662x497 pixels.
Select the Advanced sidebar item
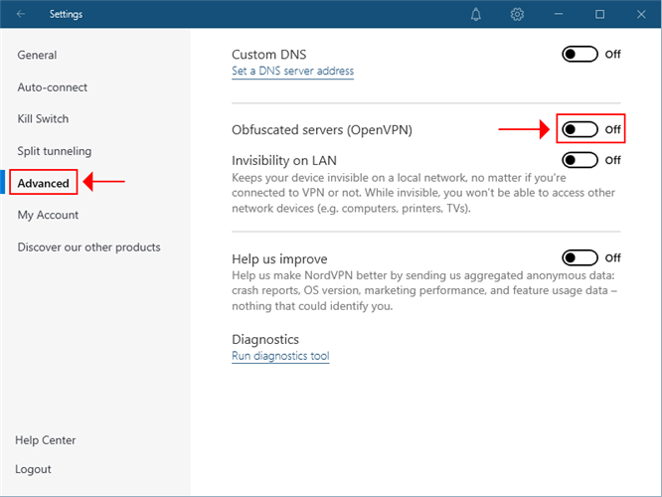click(43, 183)
